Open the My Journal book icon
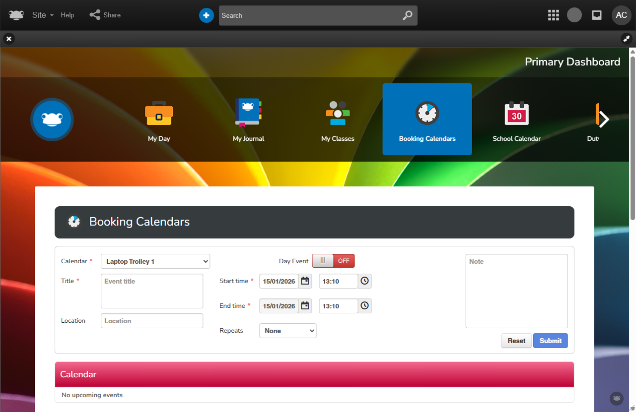 (x=248, y=113)
